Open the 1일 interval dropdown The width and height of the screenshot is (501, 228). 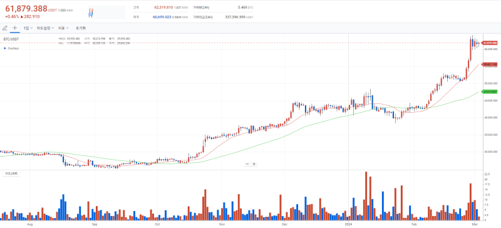click(x=28, y=28)
